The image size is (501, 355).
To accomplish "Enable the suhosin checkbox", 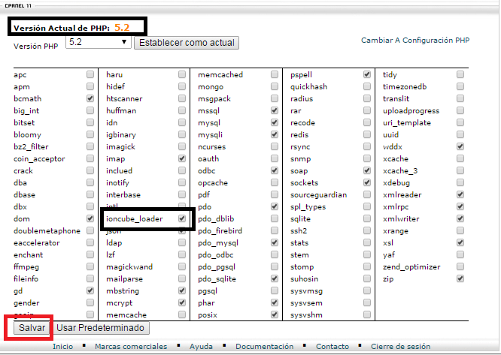I will click(x=367, y=278).
